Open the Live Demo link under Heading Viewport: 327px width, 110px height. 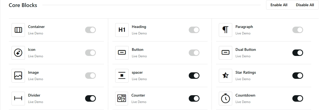pos(139,33)
